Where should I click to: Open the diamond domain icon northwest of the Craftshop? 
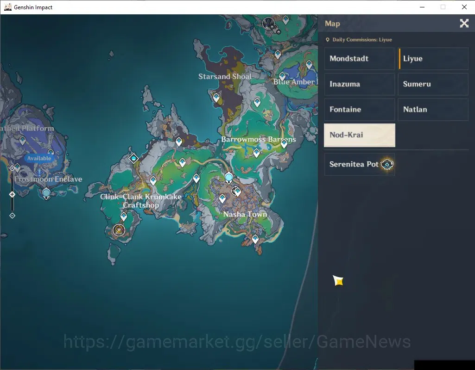point(133,158)
